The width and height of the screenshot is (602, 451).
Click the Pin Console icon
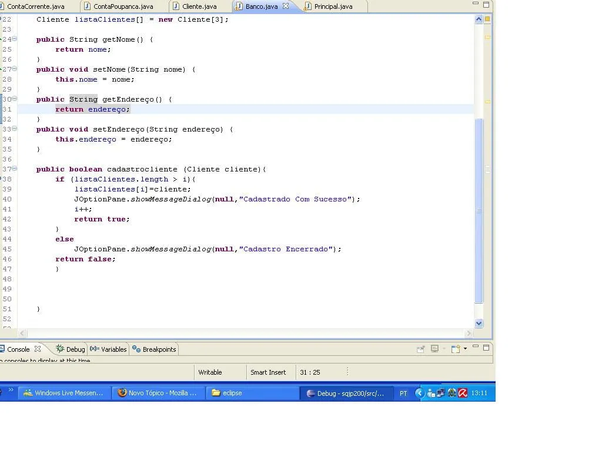tap(421, 349)
